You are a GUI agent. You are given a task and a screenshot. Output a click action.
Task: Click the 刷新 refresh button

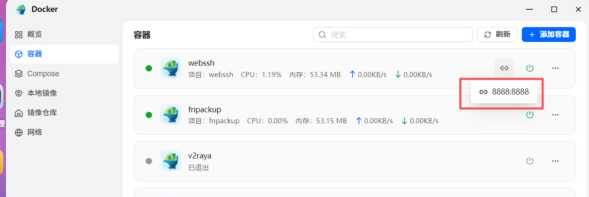tap(497, 35)
